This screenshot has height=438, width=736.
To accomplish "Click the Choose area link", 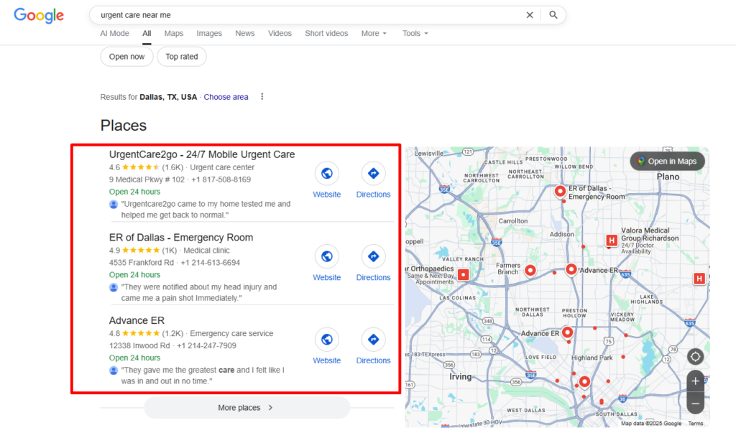I will 226,96.
